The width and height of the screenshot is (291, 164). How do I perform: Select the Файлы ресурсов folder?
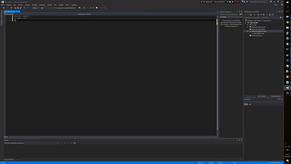point(256,36)
